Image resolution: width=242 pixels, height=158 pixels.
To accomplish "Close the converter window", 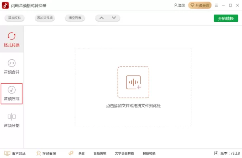I will pos(238,5).
